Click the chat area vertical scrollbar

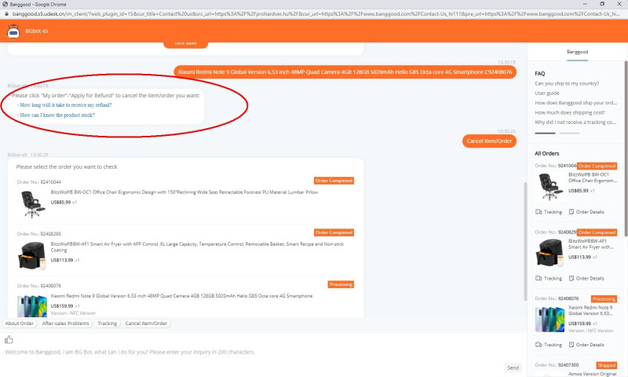click(525, 241)
